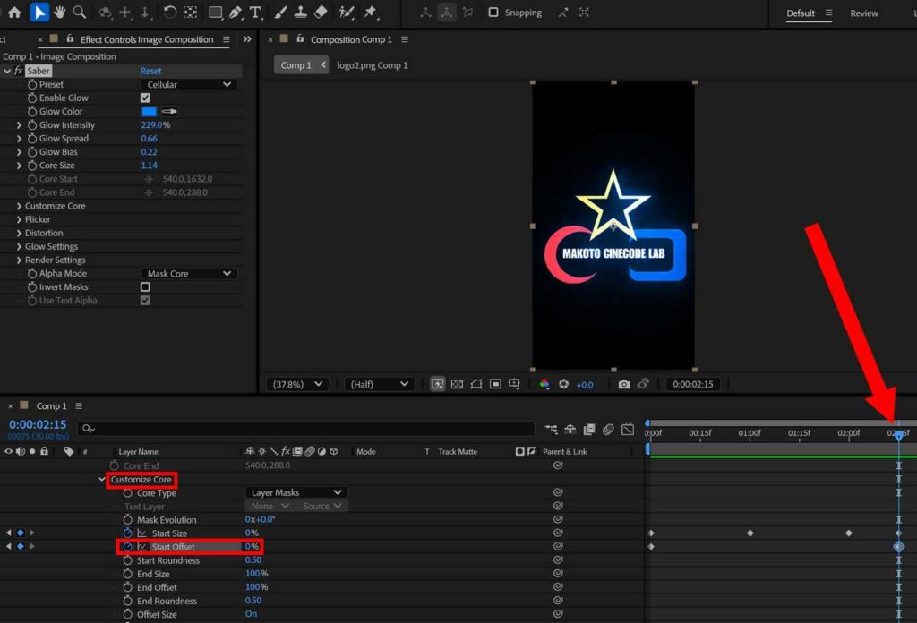Collapse Customize Core in timeline
This screenshot has width=917, height=623.
(x=102, y=479)
